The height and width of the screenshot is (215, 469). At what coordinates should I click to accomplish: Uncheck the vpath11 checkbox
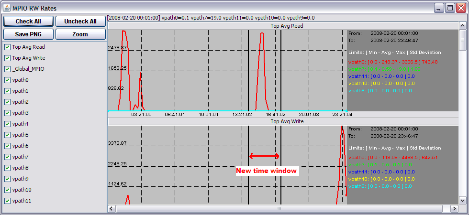(x=7, y=201)
